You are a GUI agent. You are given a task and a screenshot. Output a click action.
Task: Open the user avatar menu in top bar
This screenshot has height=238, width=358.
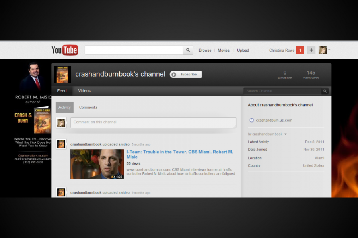coord(323,50)
